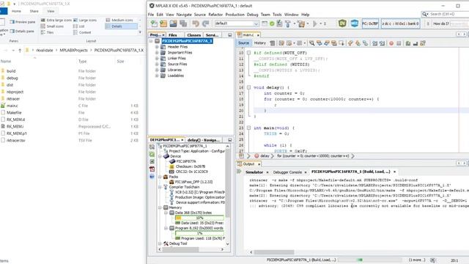Screen dimensions: 469x264
Task: Click the PDF datasheet icon in dashboard sidebar
Action: [152, 169]
